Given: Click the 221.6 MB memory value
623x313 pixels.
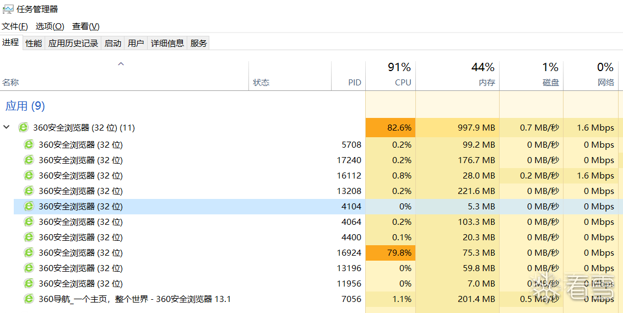Looking at the screenshot, I should (x=475, y=191).
